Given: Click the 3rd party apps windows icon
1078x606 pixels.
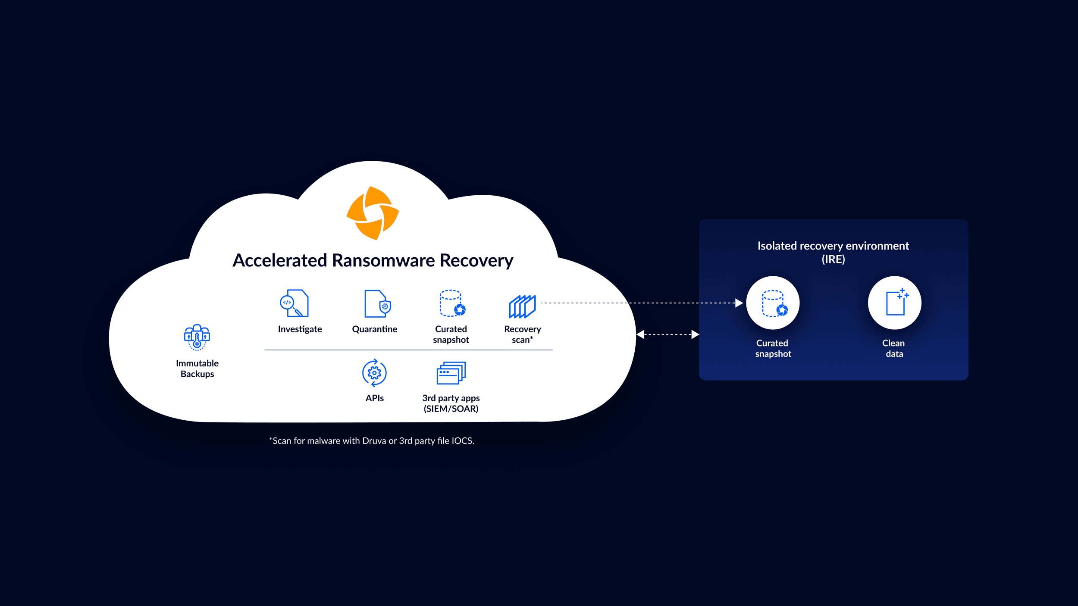Looking at the screenshot, I should [x=451, y=373].
